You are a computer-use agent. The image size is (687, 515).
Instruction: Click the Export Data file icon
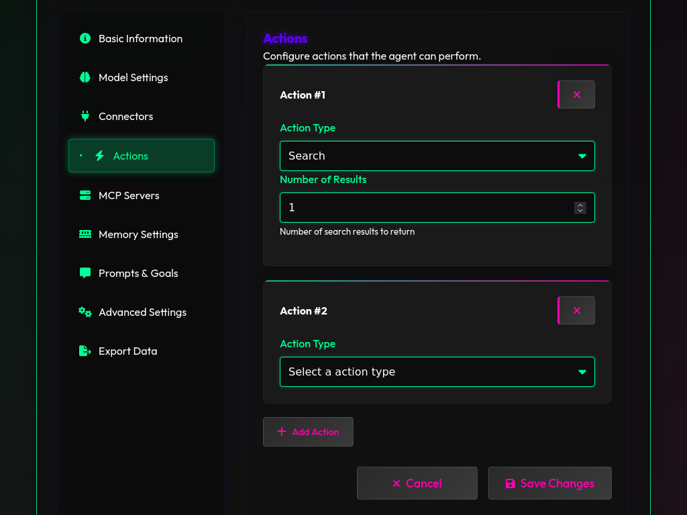click(x=85, y=351)
